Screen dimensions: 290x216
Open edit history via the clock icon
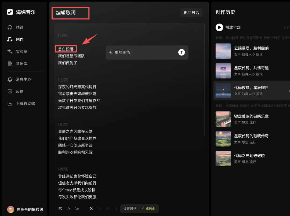(x=92, y=208)
